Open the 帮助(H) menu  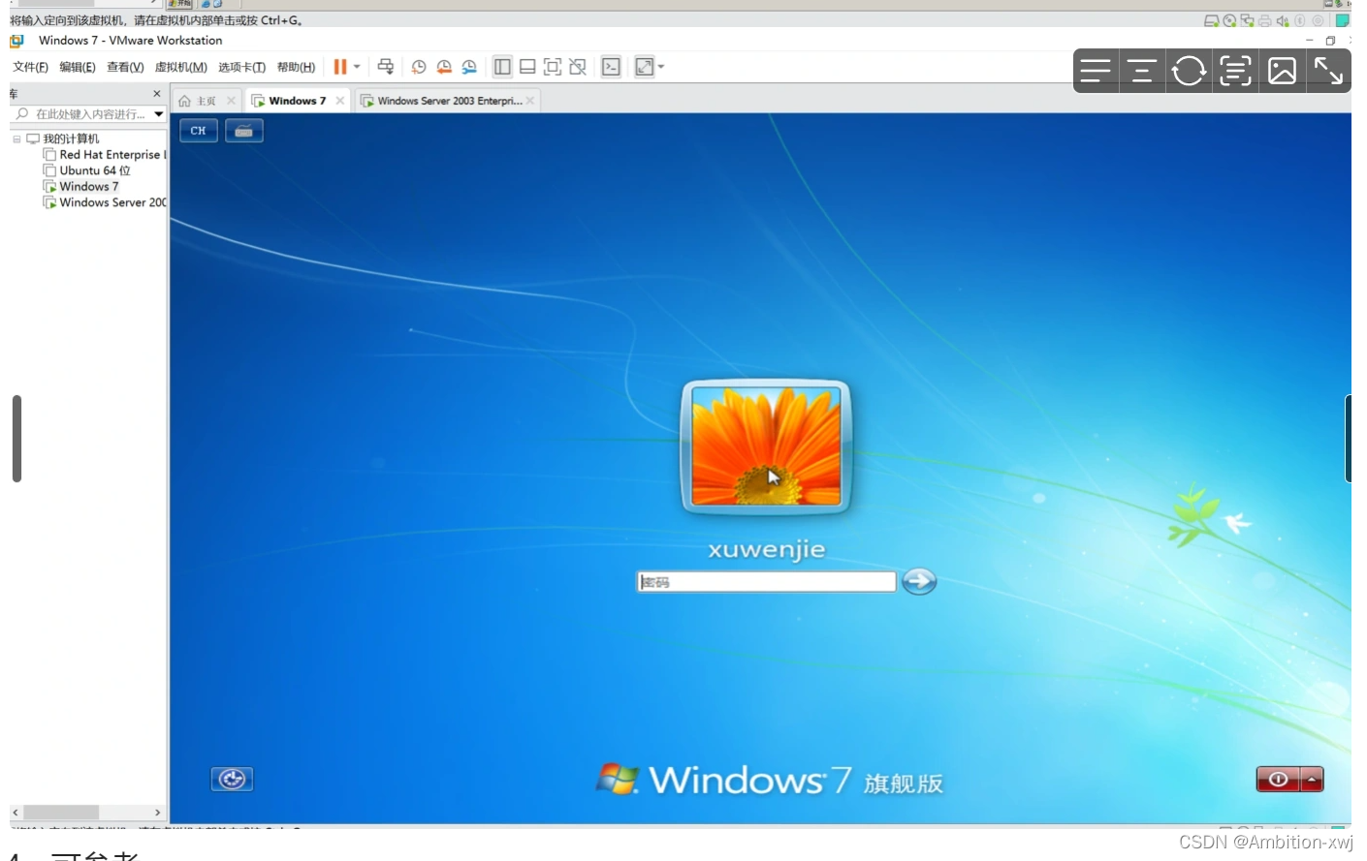click(296, 67)
